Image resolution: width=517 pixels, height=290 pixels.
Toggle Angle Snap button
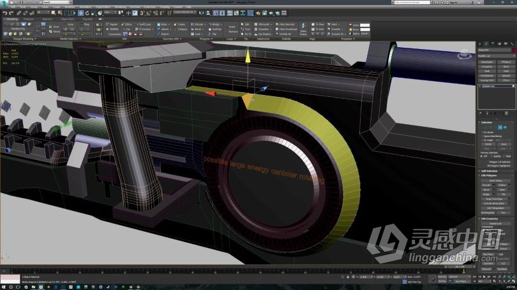click(149, 13)
